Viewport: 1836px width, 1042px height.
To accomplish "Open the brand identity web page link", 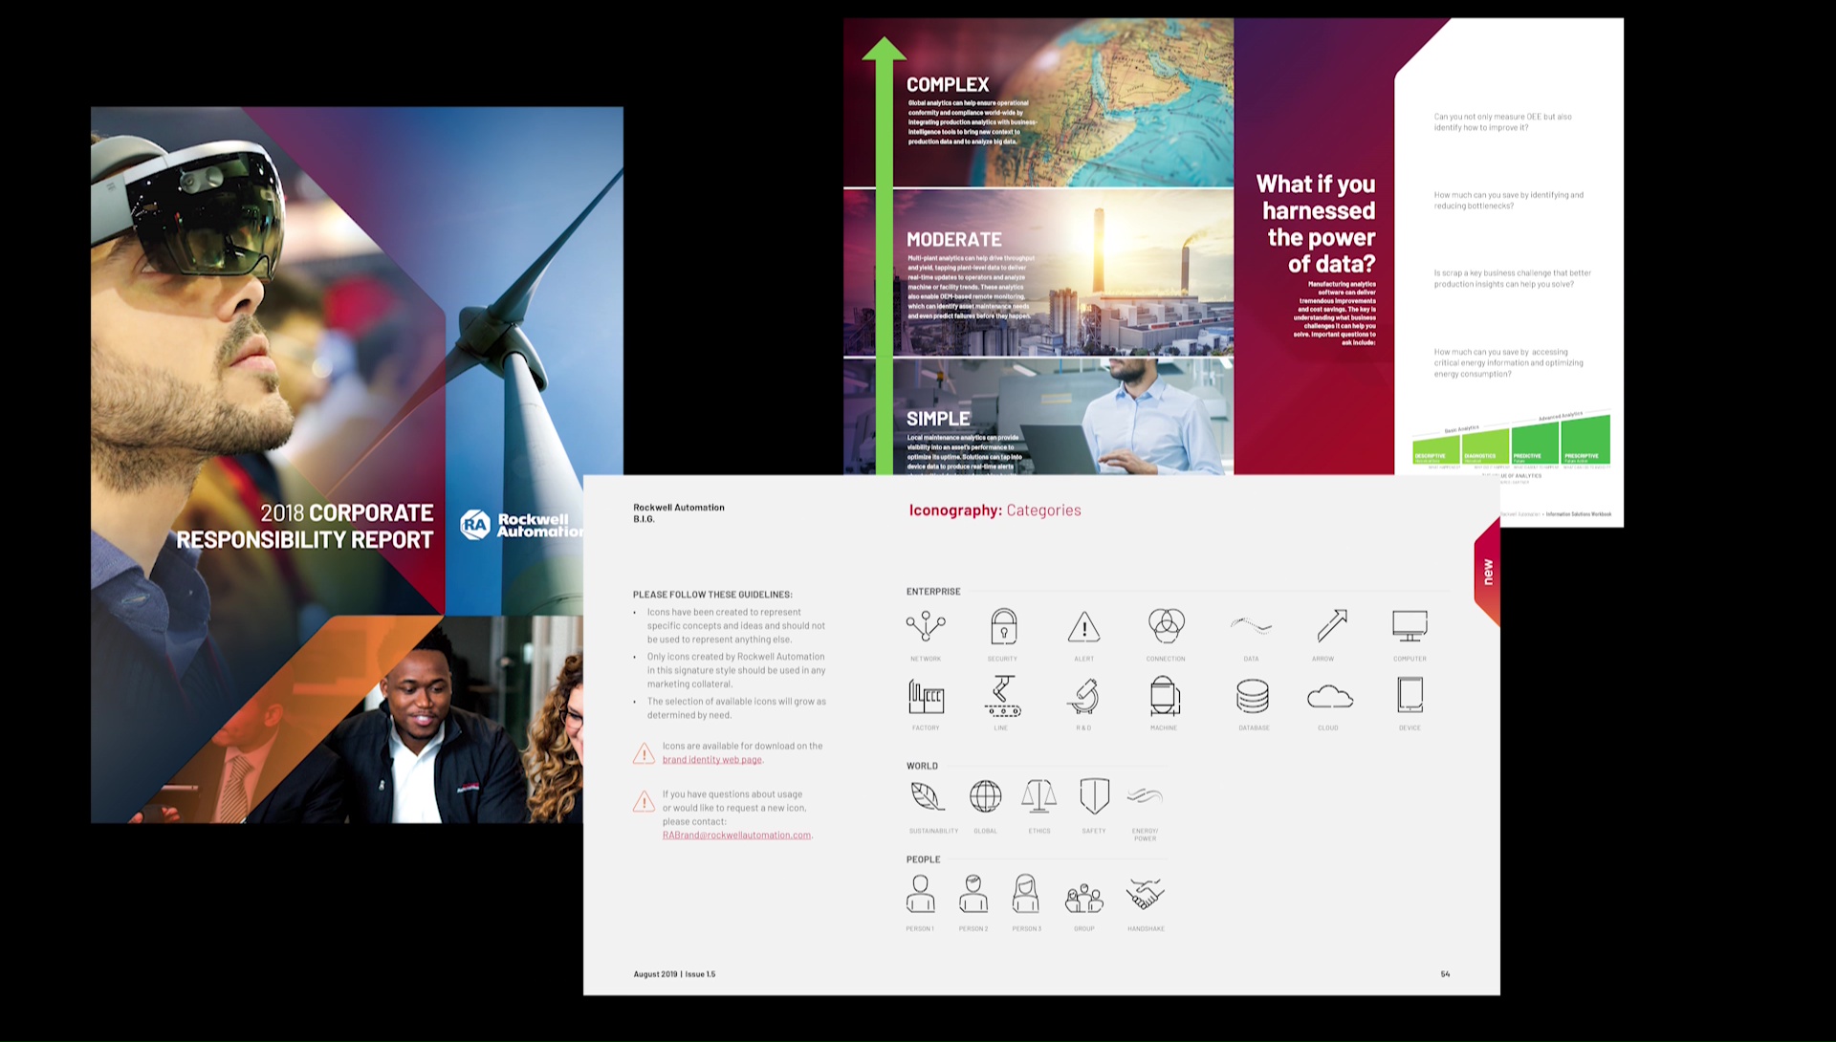I will tap(712, 760).
